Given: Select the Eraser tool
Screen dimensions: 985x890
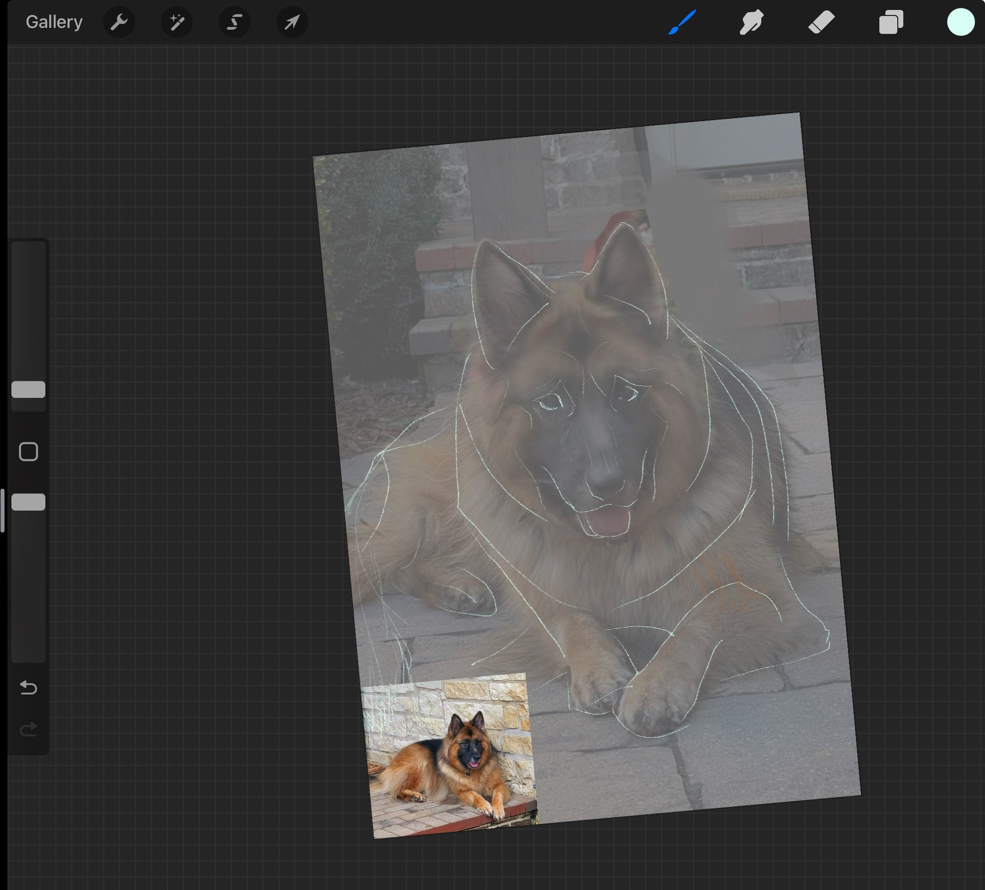Looking at the screenshot, I should click(x=821, y=22).
